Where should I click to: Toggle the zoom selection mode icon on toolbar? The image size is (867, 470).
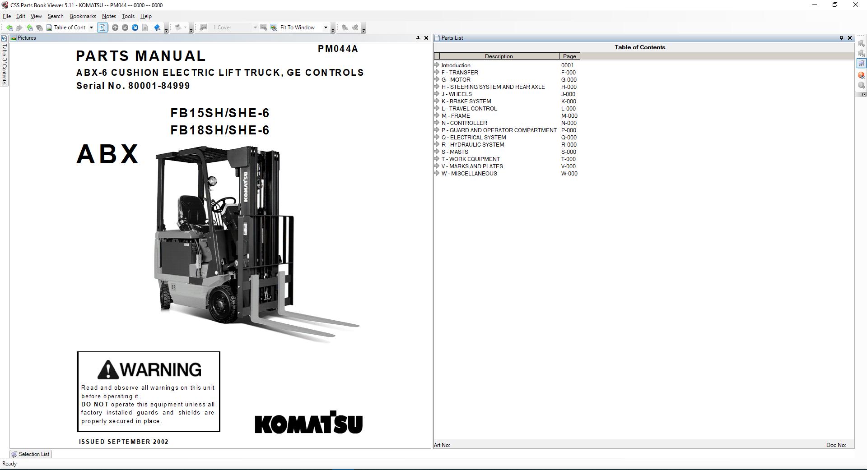tap(103, 28)
